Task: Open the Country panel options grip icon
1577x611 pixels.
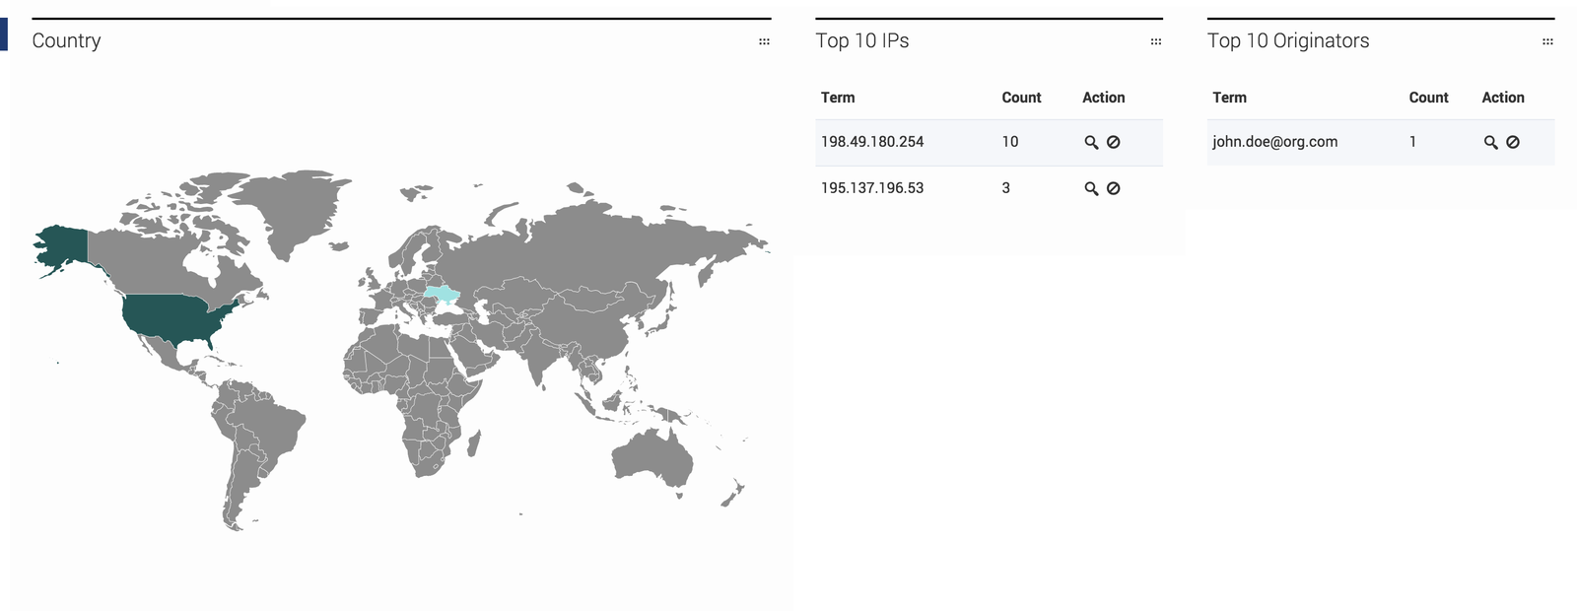Action: 764,41
